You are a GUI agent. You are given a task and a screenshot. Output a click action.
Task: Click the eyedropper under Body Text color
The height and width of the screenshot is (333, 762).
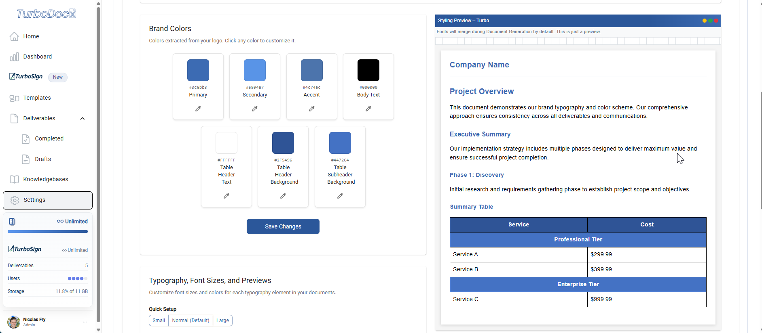coord(368,109)
